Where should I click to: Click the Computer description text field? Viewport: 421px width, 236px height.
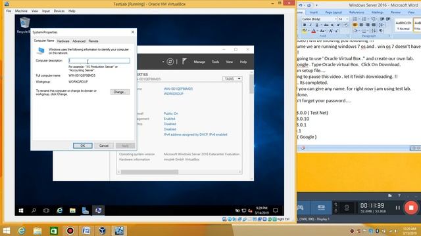99,61
